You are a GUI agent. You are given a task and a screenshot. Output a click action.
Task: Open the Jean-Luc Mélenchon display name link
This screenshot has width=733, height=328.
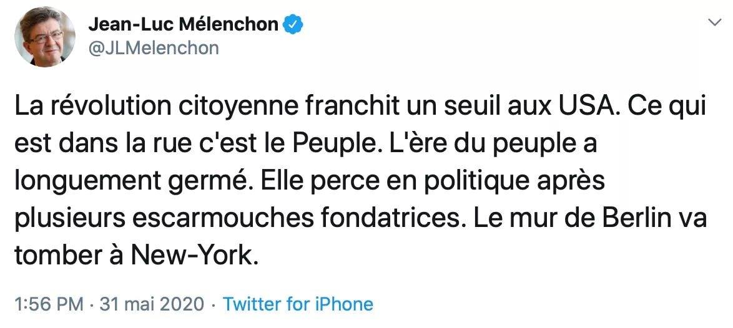[x=183, y=24]
